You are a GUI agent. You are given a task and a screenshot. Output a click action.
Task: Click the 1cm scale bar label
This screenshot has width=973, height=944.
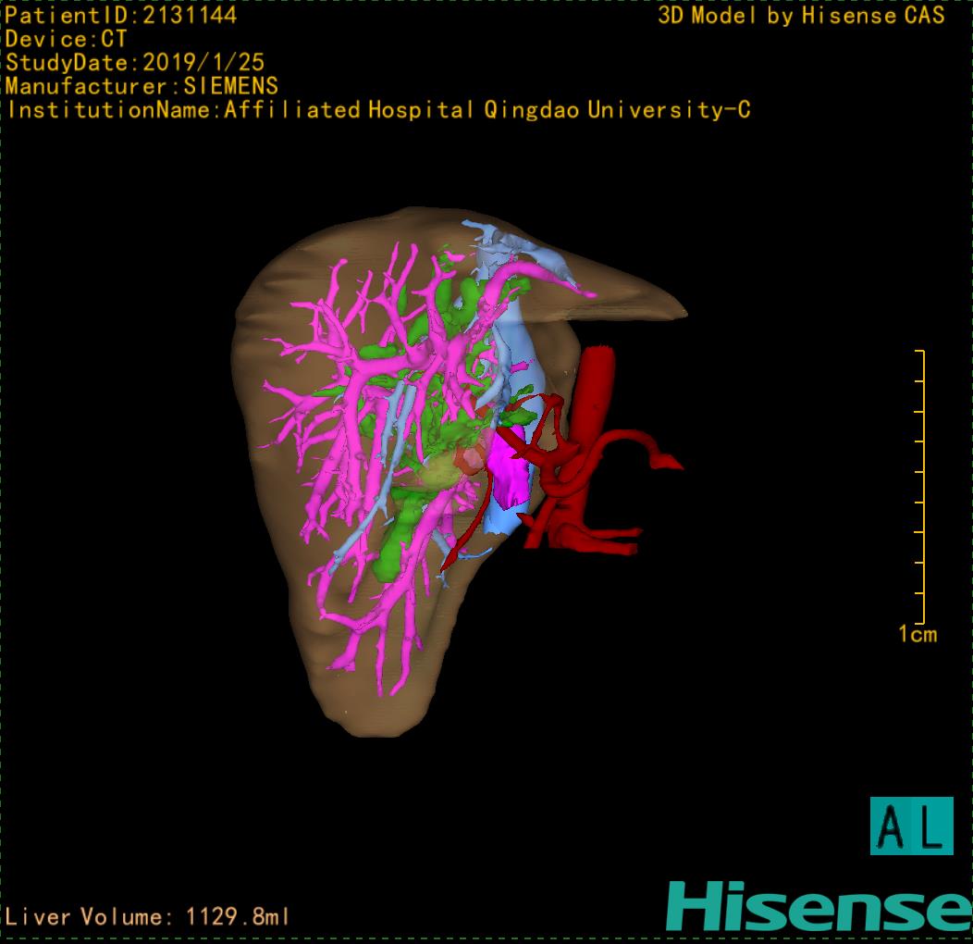917,634
